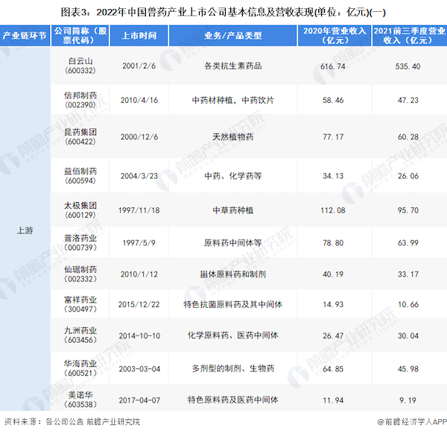Click listing date 2003-03-04
The height and width of the screenshot is (434, 447).
click(139, 369)
